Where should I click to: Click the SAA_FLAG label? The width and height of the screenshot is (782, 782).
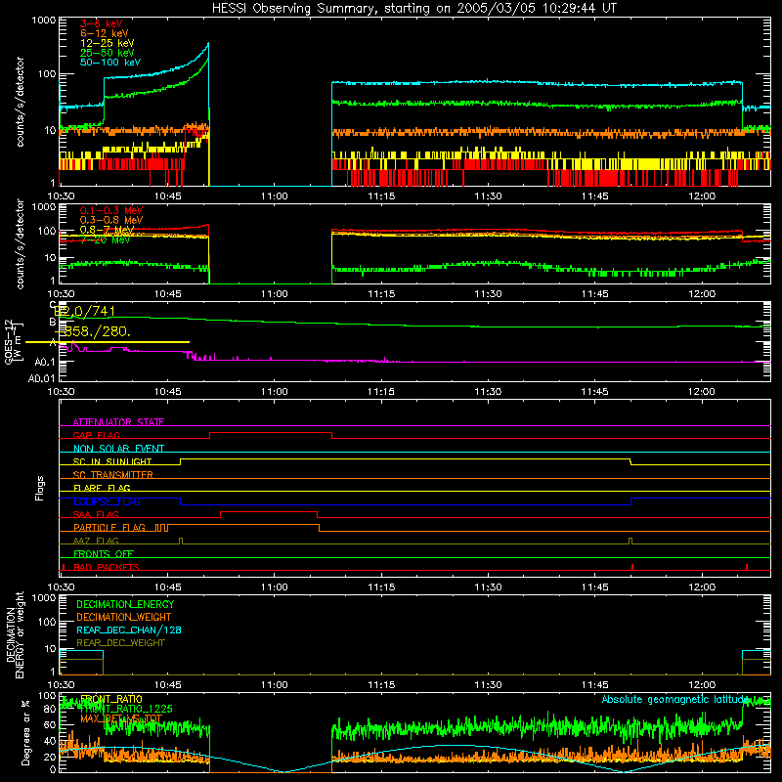[x=96, y=514]
